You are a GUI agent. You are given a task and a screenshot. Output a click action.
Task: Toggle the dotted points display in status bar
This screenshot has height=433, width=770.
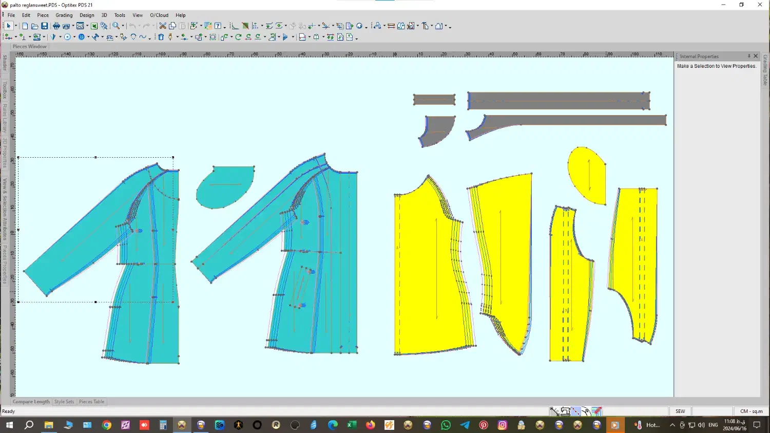575,411
